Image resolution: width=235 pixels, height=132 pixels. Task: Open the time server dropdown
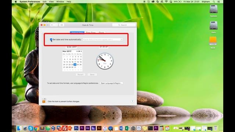click(x=122, y=40)
